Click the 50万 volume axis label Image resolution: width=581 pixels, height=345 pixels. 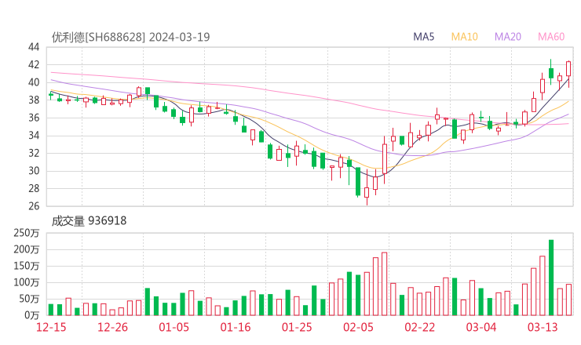[x=29, y=299]
